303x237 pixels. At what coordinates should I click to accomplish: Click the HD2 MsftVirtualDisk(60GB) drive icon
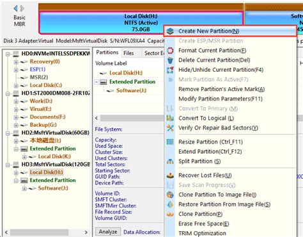point(16,133)
